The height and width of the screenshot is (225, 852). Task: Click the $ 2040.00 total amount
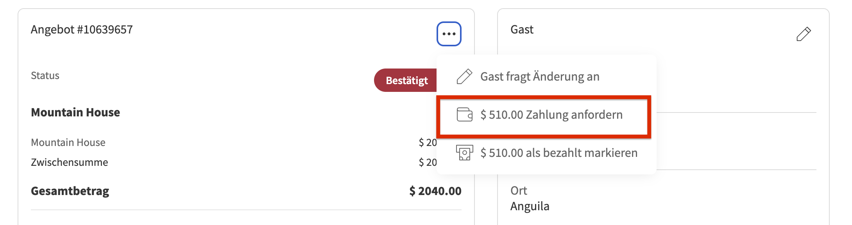tap(435, 191)
